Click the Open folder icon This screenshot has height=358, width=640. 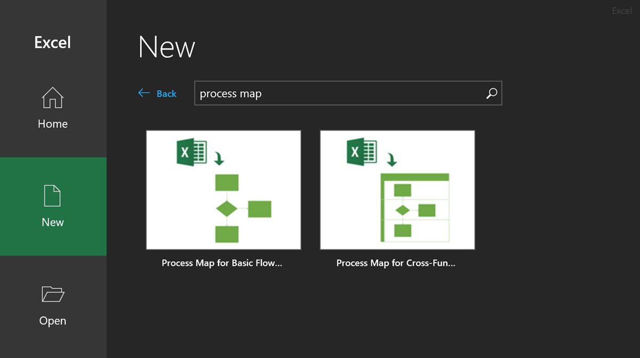[x=52, y=294]
